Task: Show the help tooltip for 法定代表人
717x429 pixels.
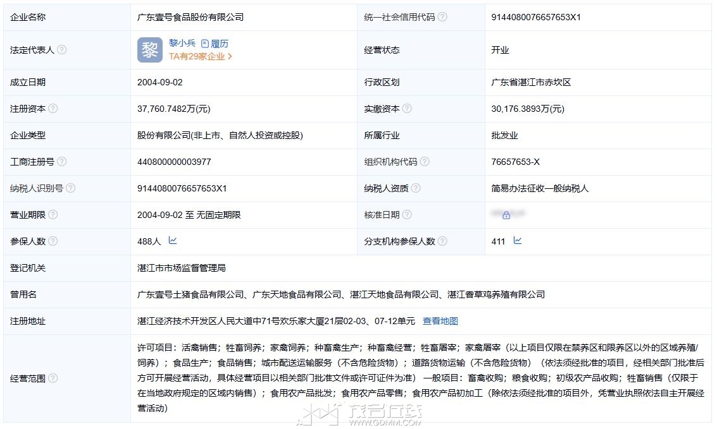Action: [x=62, y=50]
